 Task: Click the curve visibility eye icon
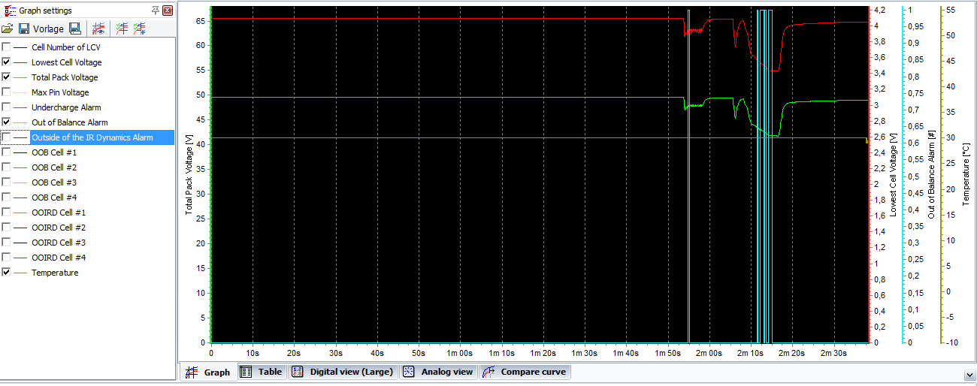tap(98, 29)
